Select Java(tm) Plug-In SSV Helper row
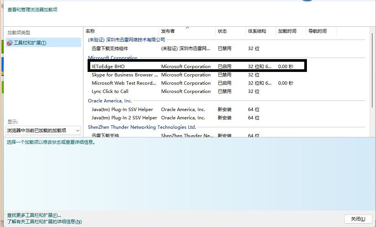 tap(122, 110)
